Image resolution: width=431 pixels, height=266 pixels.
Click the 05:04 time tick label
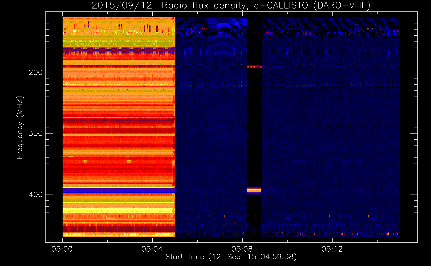(x=152, y=249)
